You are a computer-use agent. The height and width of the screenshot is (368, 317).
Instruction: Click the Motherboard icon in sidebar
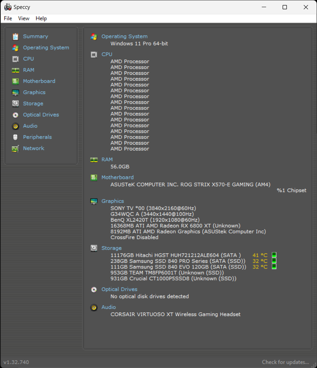click(x=15, y=81)
